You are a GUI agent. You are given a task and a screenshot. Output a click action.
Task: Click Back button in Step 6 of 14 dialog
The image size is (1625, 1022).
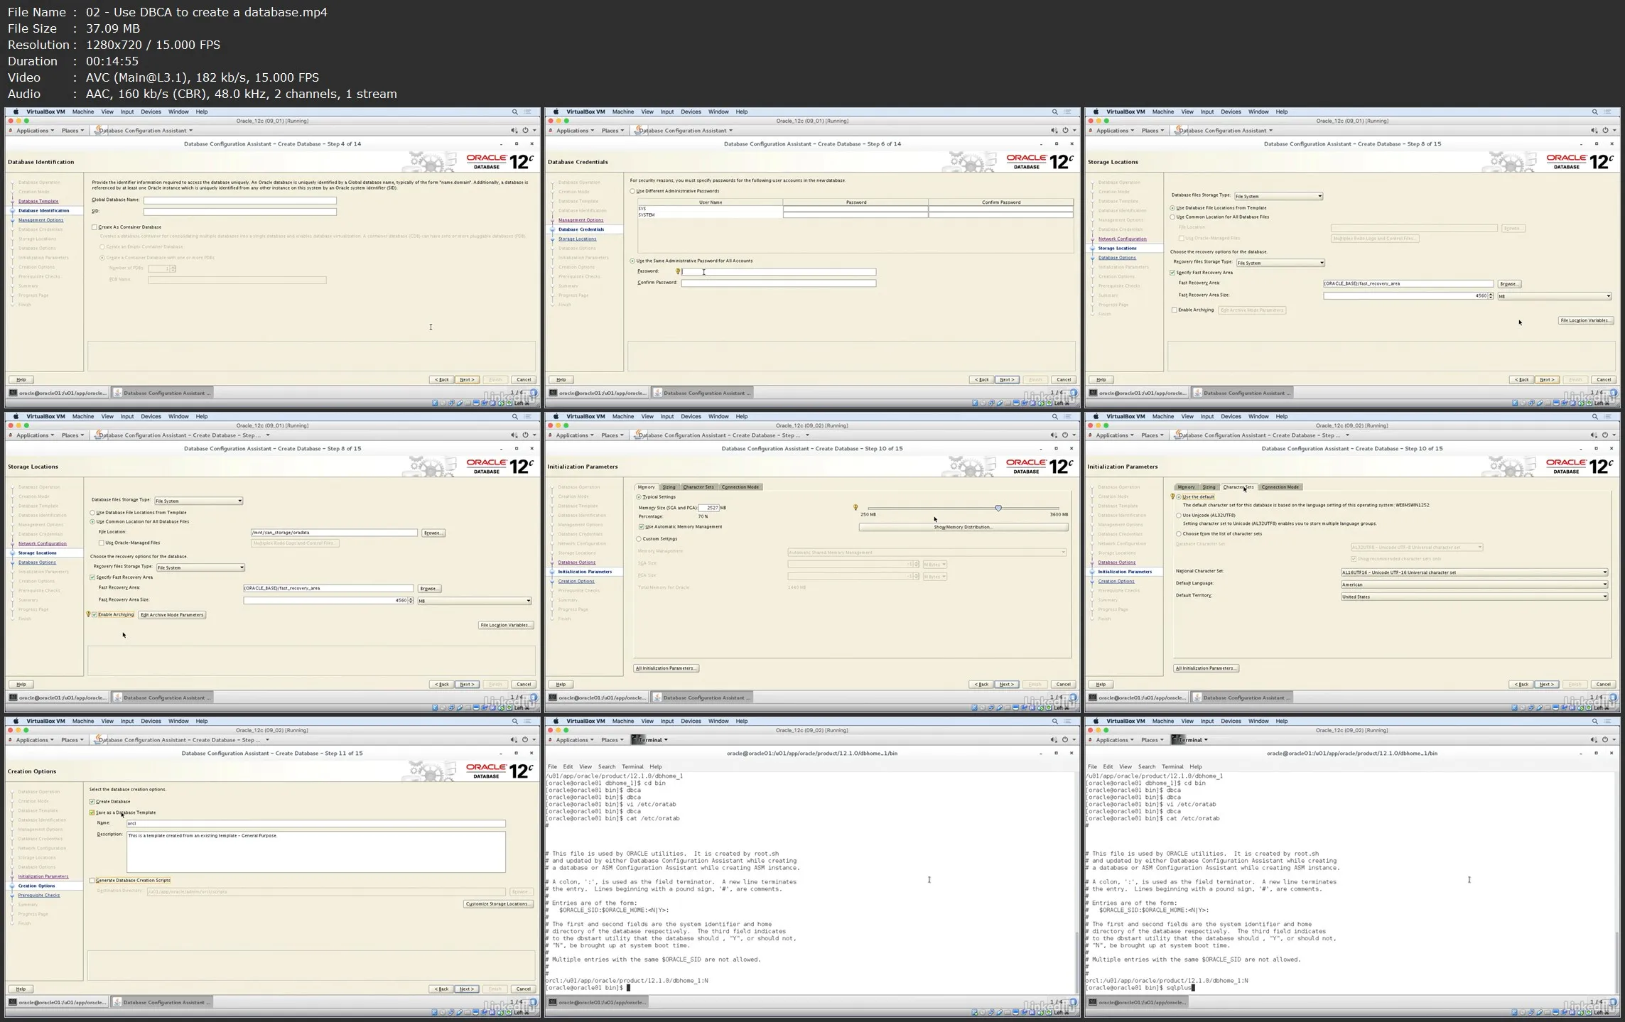(981, 379)
